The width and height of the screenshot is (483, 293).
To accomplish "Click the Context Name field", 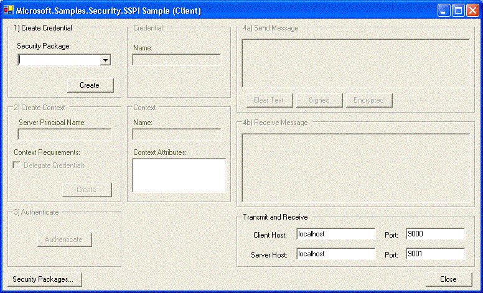I will tap(177, 134).
